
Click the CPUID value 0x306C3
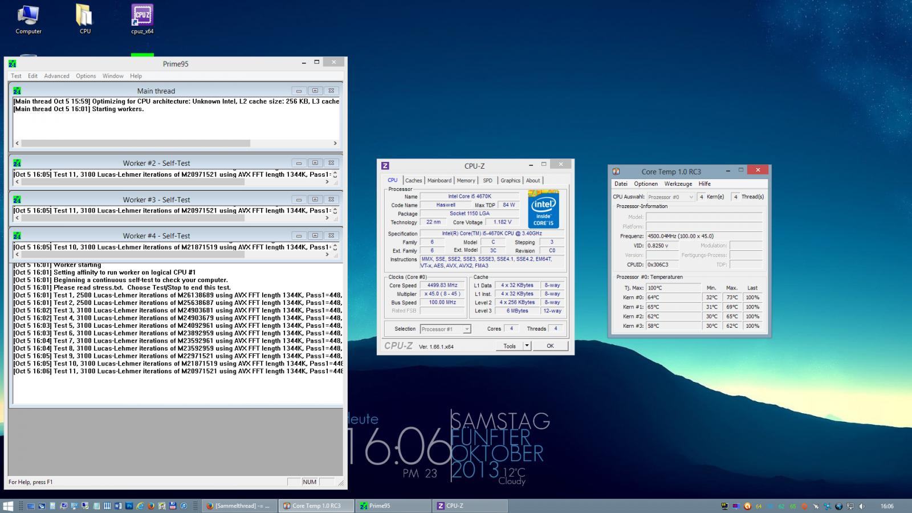tap(662, 264)
